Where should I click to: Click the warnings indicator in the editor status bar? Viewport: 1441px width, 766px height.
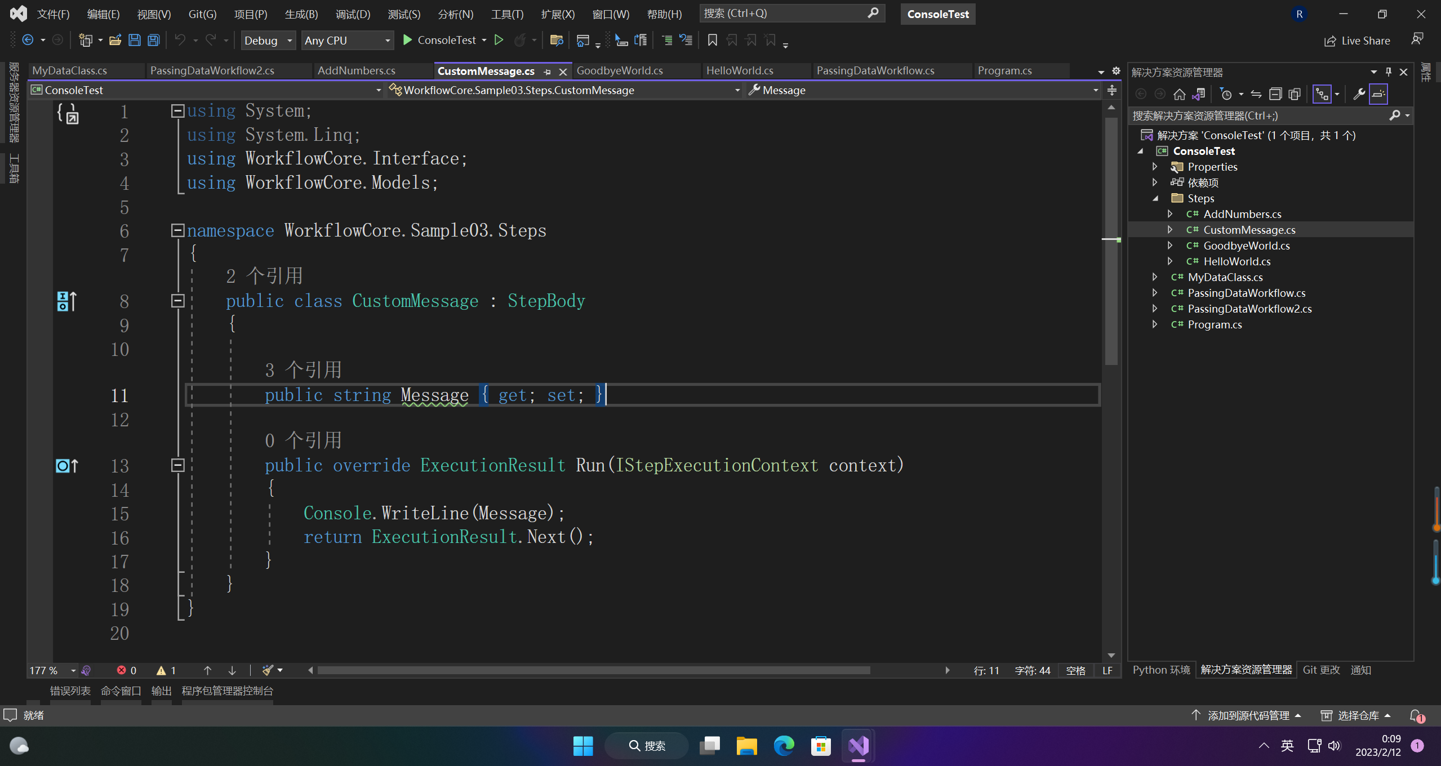(x=166, y=670)
